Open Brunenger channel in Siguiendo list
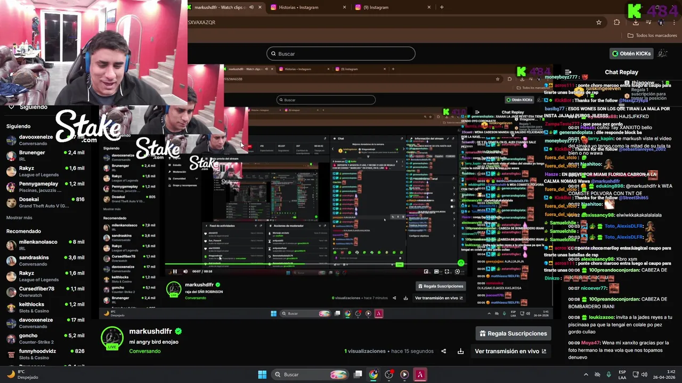682x383 pixels. 45,156
